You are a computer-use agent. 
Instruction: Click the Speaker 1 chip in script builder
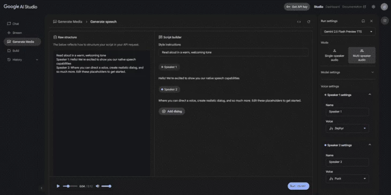tap(169, 67)
